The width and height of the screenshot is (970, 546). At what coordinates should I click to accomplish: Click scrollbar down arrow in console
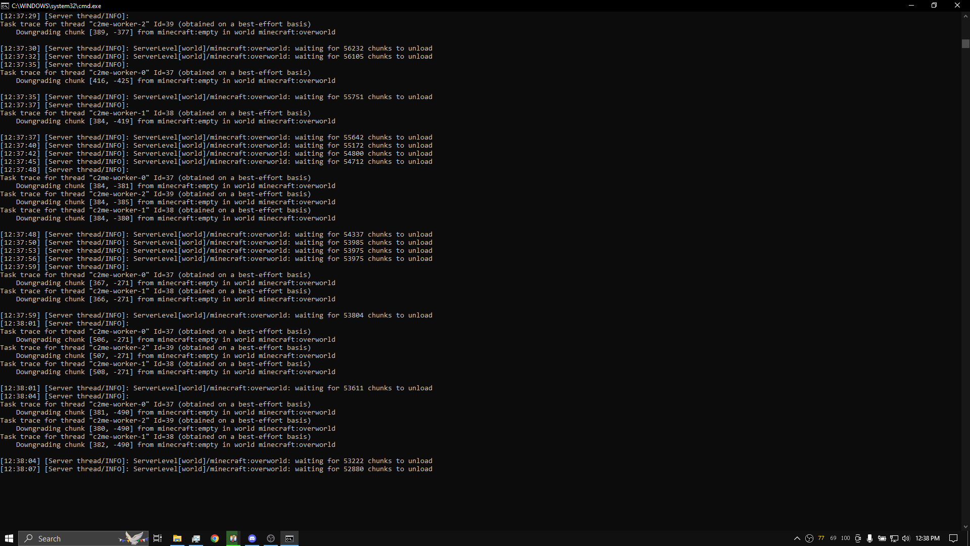click(965, 527)
